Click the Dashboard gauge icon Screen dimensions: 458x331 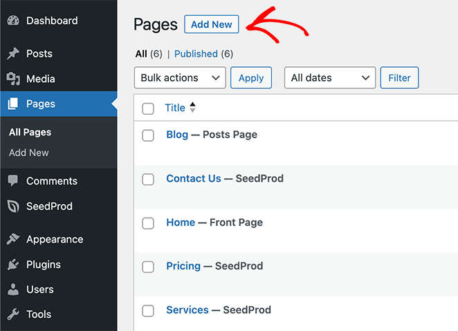click(x=12, y=21)
